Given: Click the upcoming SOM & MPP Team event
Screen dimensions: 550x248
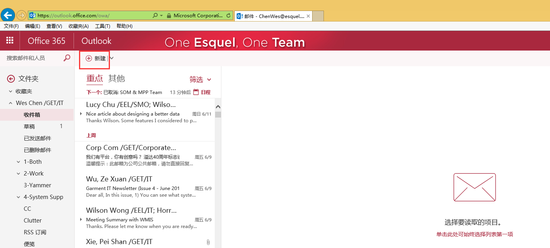Looking at the screenshot, I should pyautogui.click(x=133, y=92).
